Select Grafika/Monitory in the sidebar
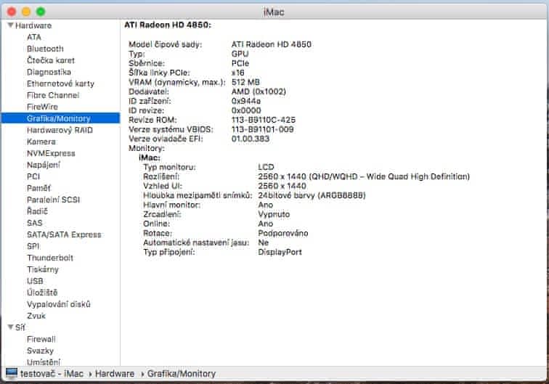Image resolution: width=549 pixels, height=384 pixels. coord(58,118)
